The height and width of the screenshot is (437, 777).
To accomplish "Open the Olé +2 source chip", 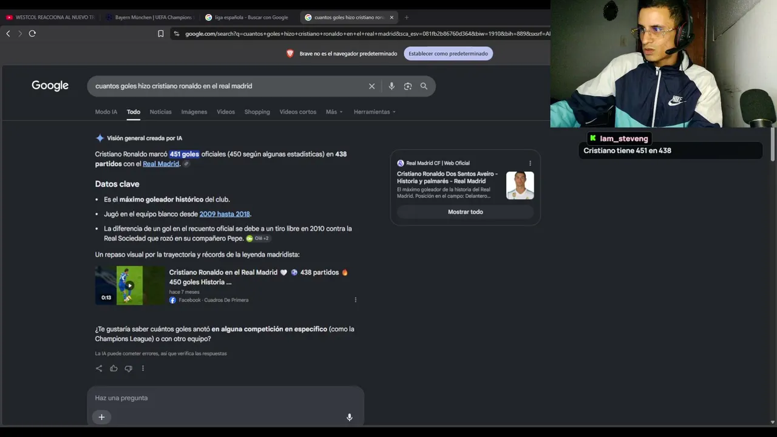I will coord(257,239).
